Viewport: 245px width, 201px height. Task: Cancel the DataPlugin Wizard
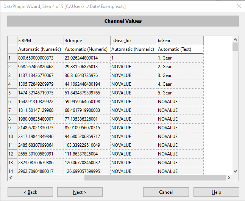click(x=166, y=192)
